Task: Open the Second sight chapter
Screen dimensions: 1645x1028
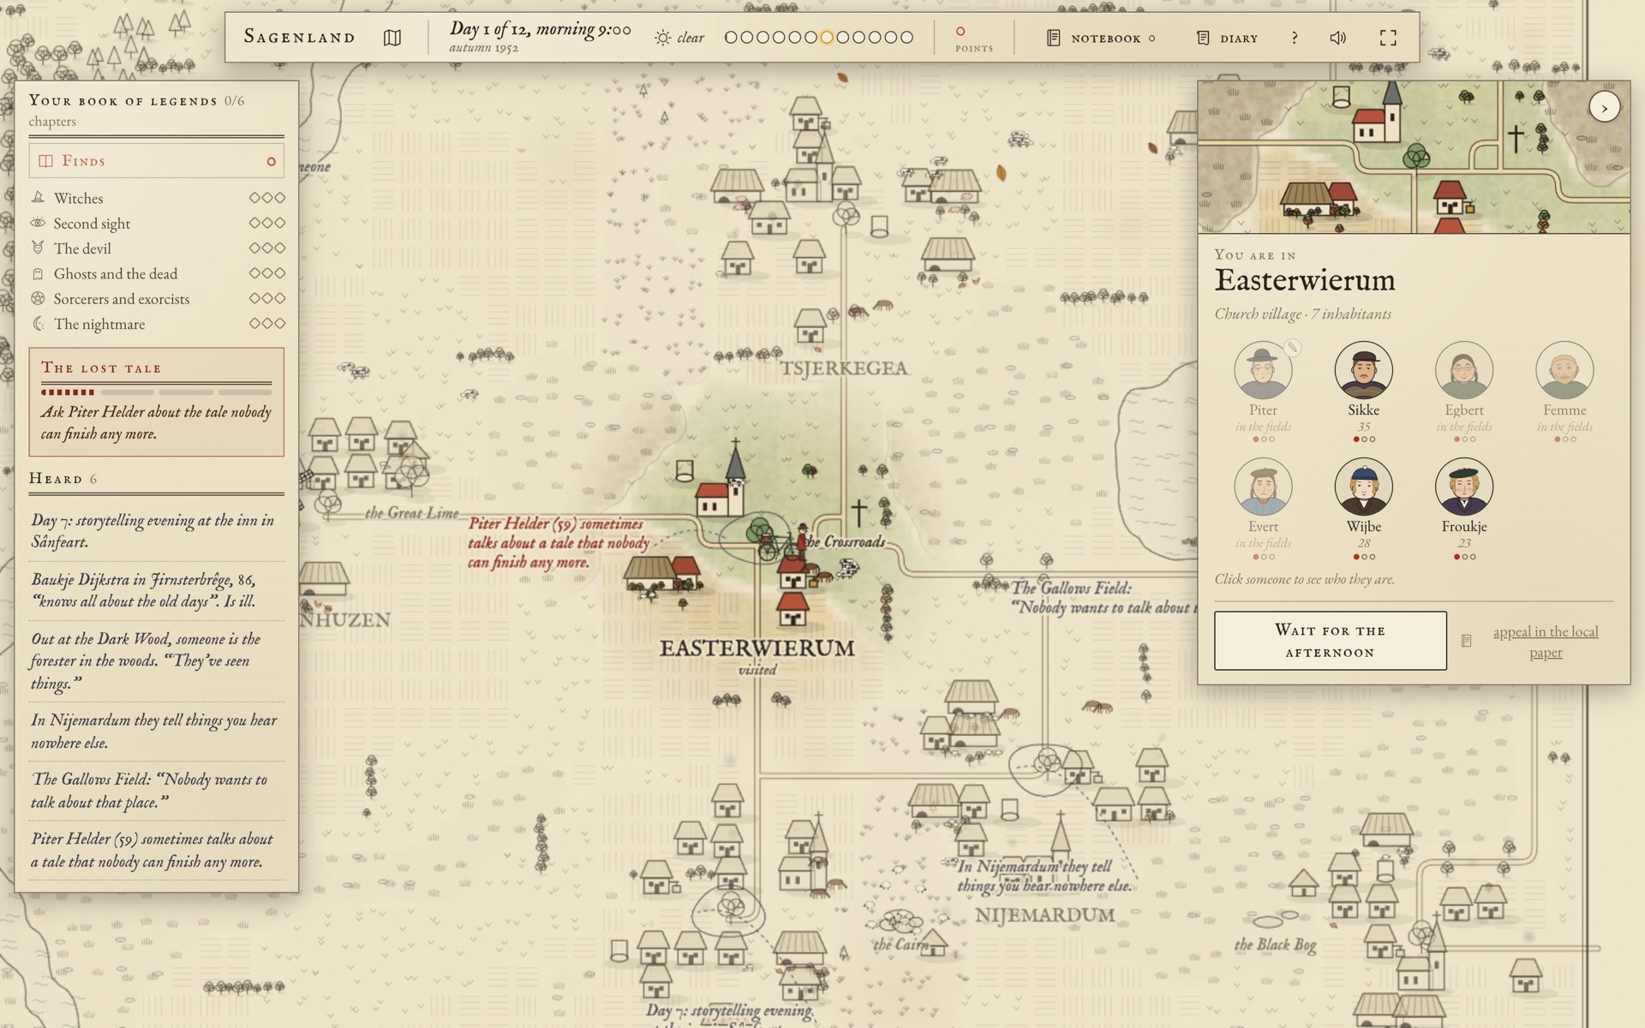Action: [156, 224]
